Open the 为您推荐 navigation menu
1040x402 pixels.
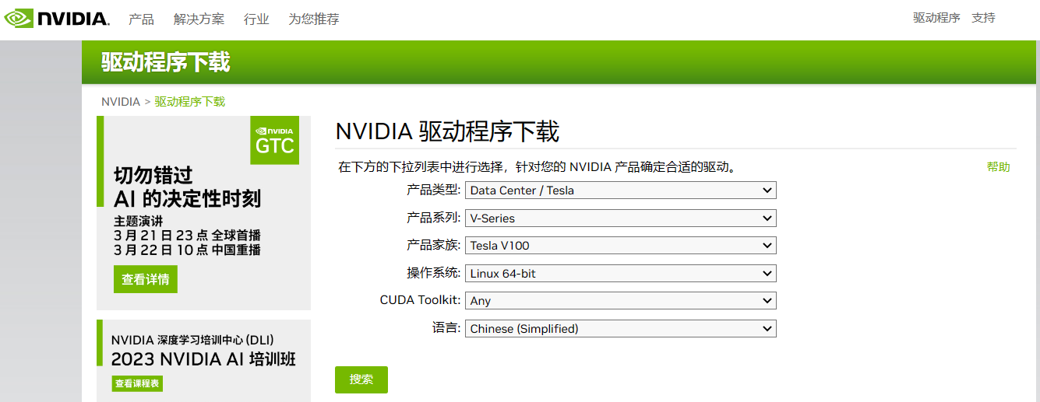coord(314,19)
